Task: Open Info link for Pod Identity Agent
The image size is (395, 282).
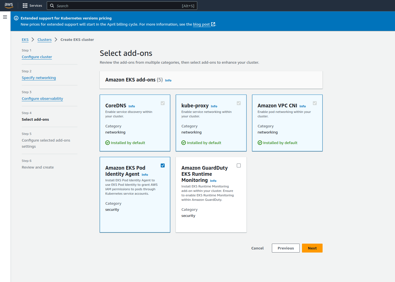Action: pos(145,175)
